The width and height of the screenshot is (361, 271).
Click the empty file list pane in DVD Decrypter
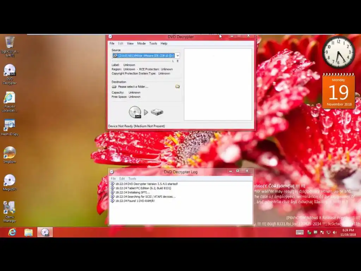[218, 84]
